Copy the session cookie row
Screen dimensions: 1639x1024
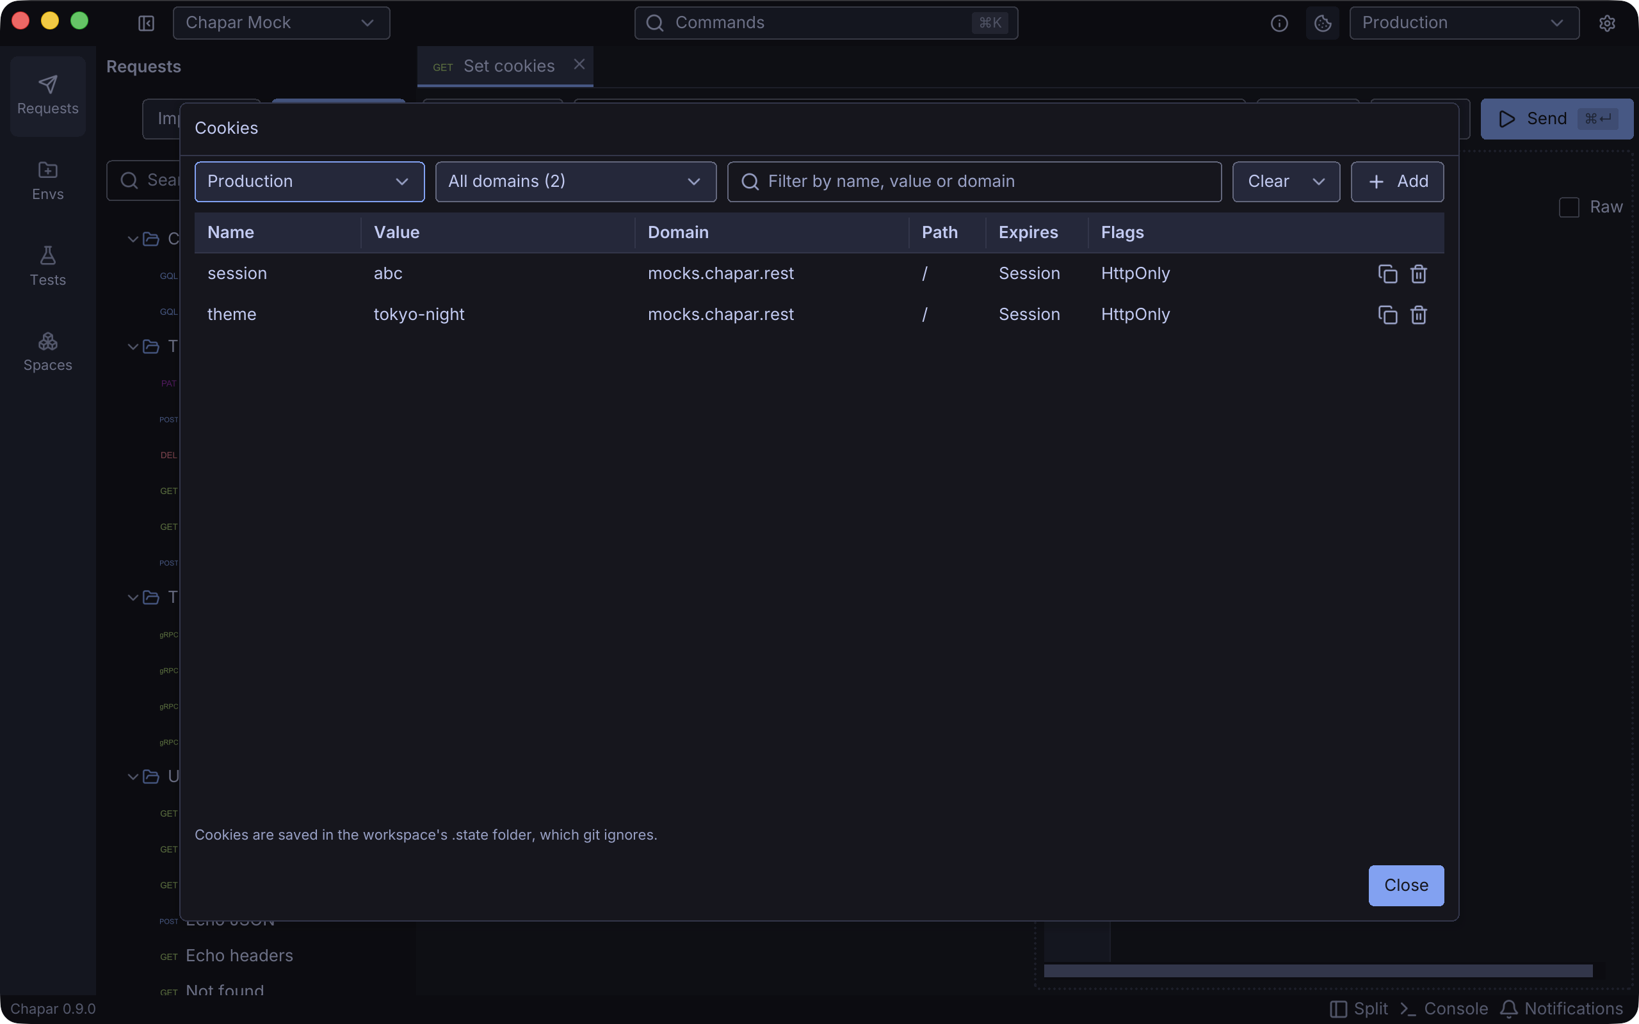(x=1387, y=274)
